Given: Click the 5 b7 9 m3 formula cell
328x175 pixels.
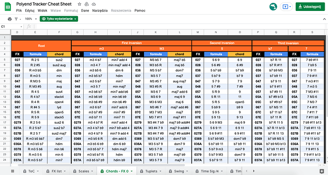Looking at the screenshot, I should coord(216,149).
